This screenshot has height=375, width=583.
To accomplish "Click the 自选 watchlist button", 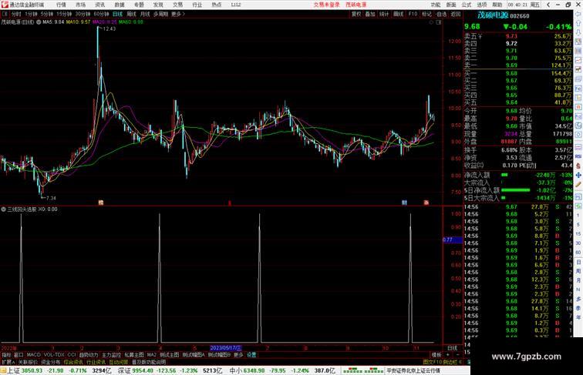I will tap(441, 14).
